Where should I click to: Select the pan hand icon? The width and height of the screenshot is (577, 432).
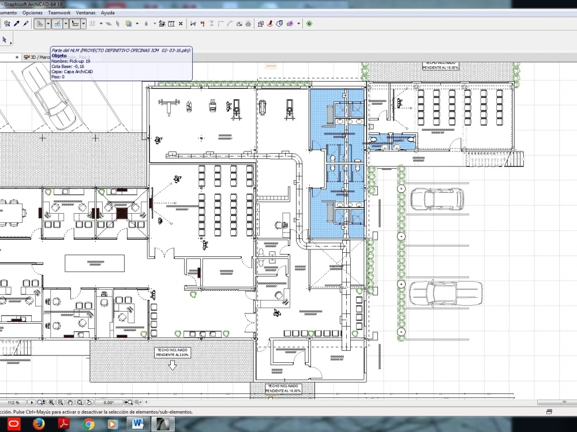(x=70, y=403)
